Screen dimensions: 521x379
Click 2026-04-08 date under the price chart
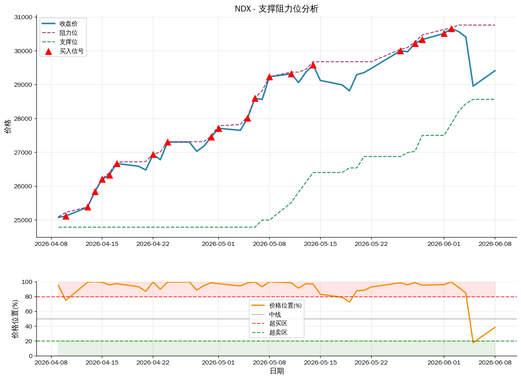pyautogui.click(x=51, y=244)
